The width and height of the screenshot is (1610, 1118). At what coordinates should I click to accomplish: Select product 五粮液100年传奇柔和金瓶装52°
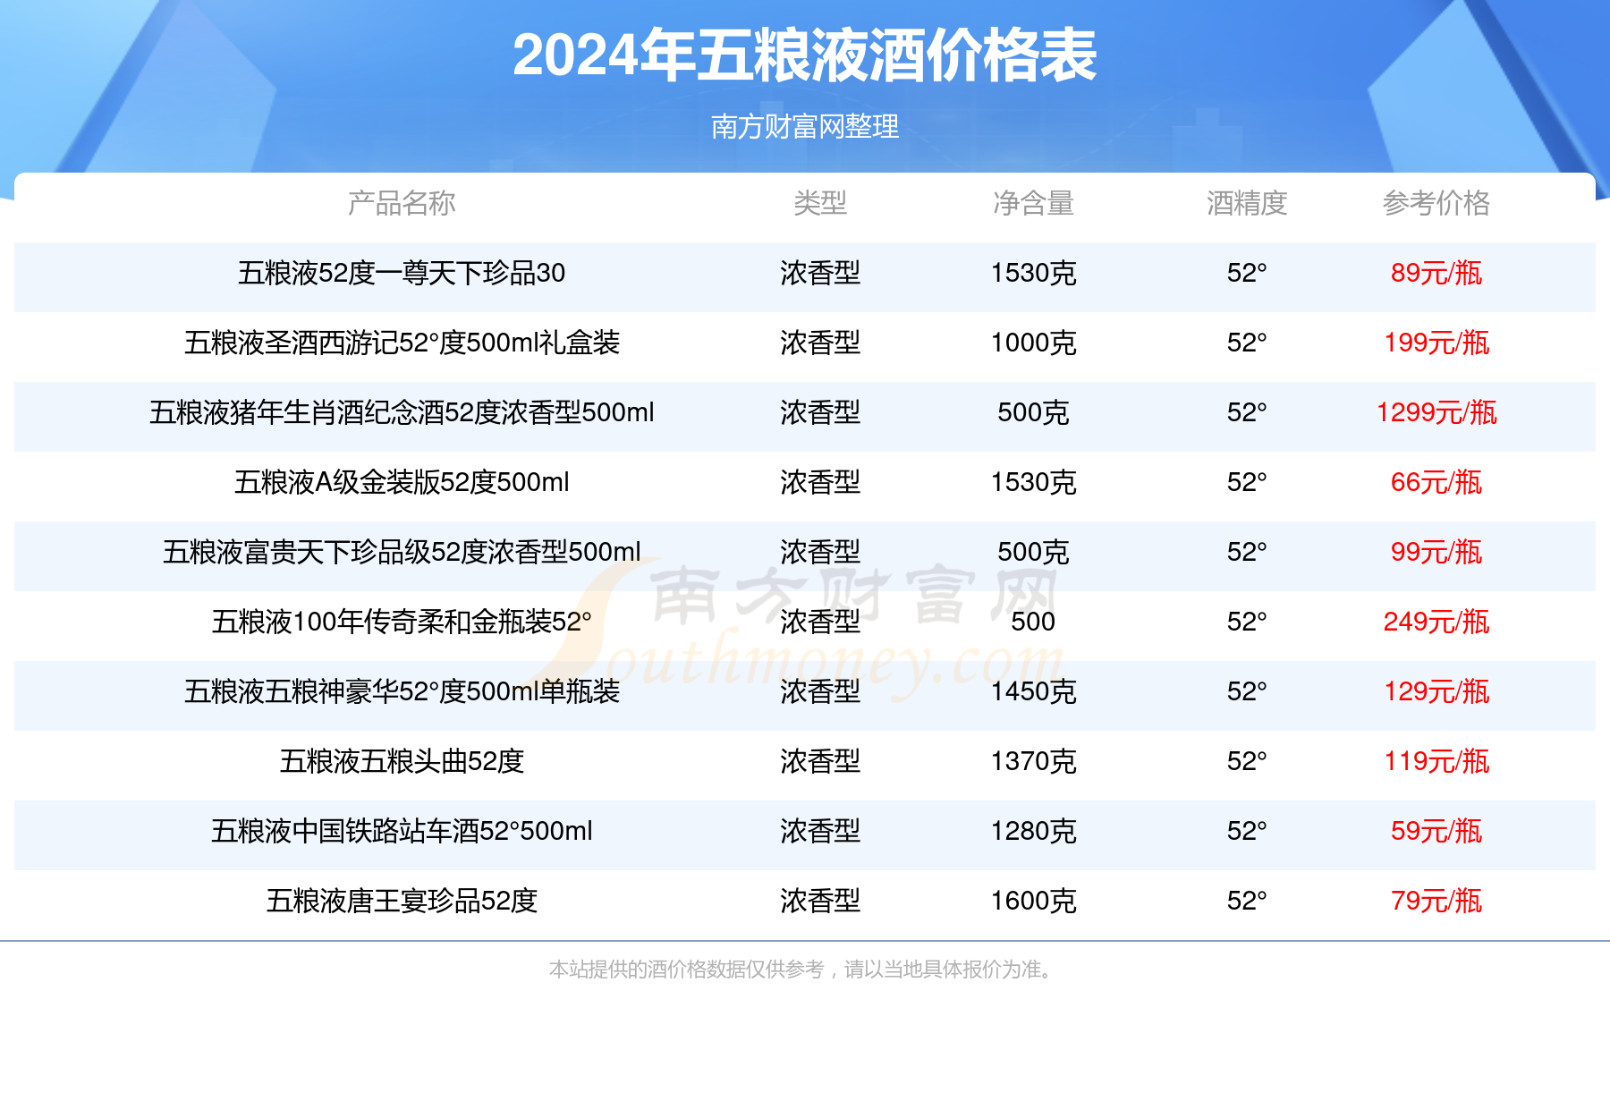point(402,622)
